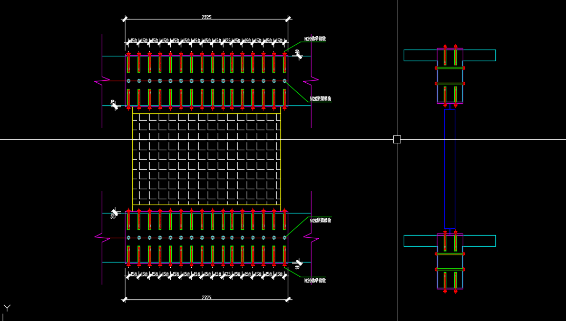Pick the upper-left magenta break-line symbol
Image resolution: width=566 pixels, height=321 pixels.
[102, 81]
